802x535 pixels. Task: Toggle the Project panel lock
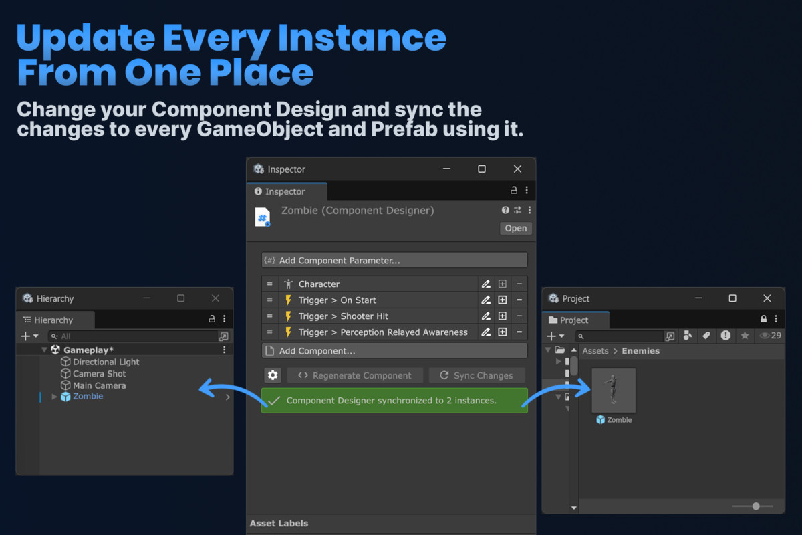coord(764,319)
